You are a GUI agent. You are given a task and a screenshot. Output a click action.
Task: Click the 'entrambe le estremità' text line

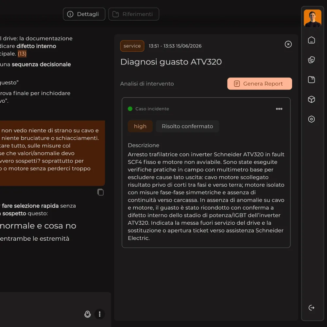[34, 239]
